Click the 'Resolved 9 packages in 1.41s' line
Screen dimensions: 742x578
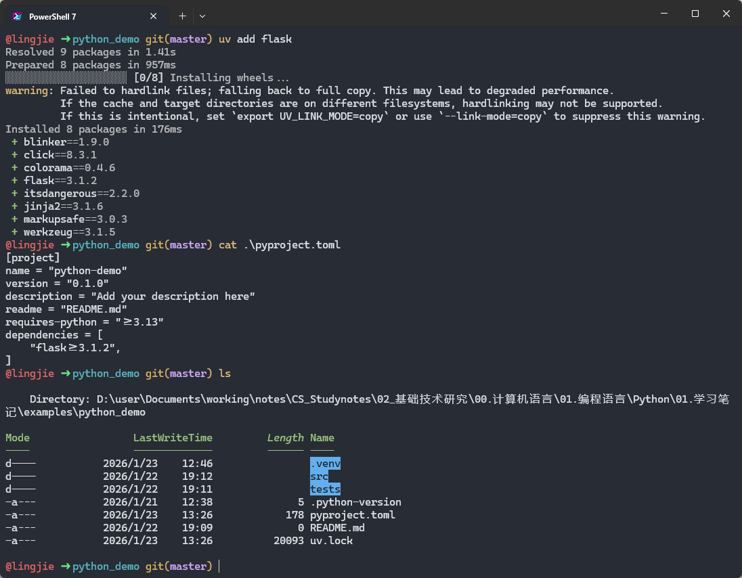(91, 52)
